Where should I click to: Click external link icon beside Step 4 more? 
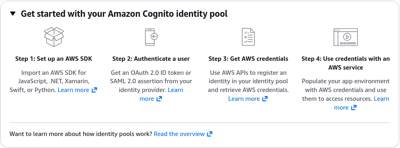[x=354, y=108]
